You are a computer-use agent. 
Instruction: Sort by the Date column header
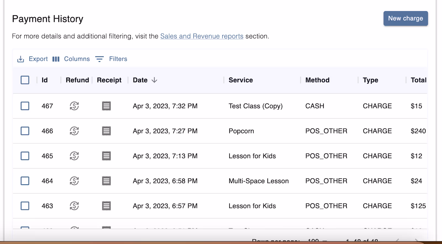point(140,80)
